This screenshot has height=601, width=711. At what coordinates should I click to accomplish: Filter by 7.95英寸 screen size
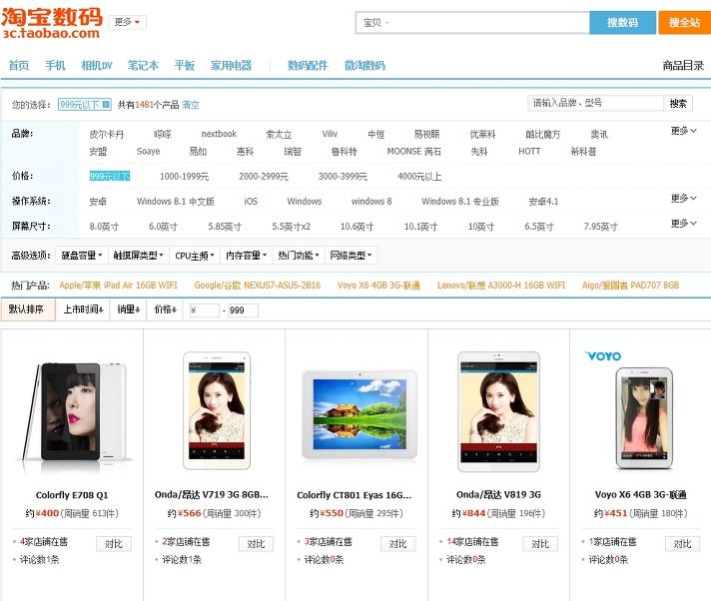[x=600, y=227]
